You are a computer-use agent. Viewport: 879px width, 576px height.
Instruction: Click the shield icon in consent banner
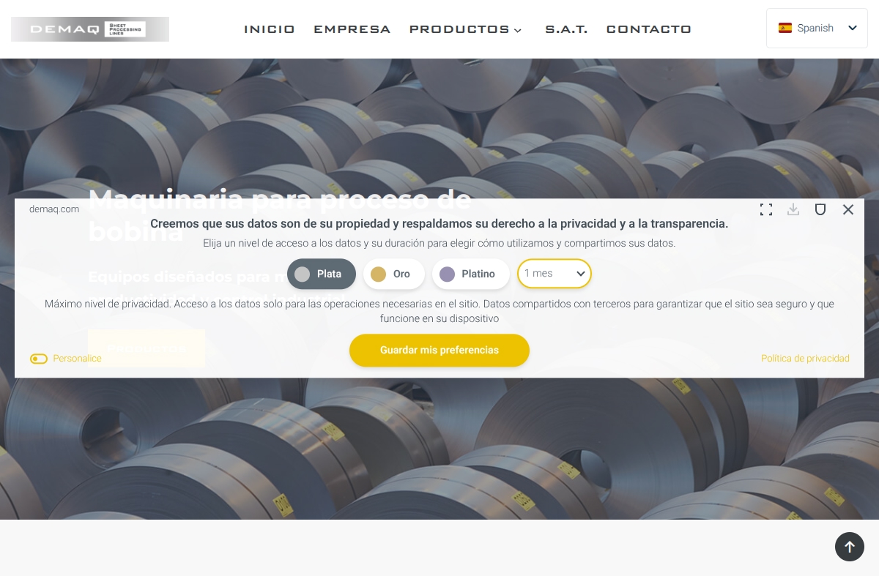click(820, 210)
